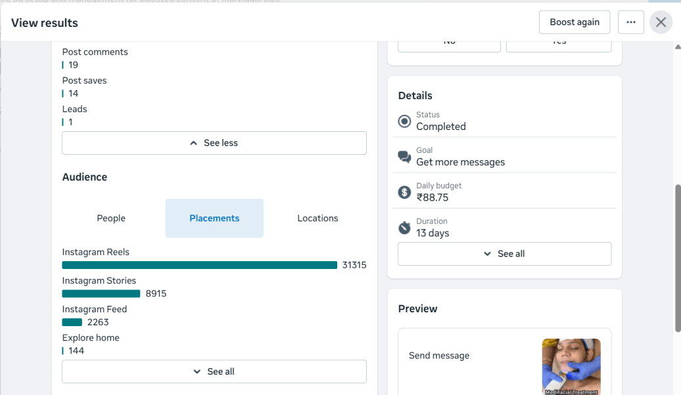681x395 pixels.
Task: Click the Get more messages goal text
Action: (x=460, y=162)
